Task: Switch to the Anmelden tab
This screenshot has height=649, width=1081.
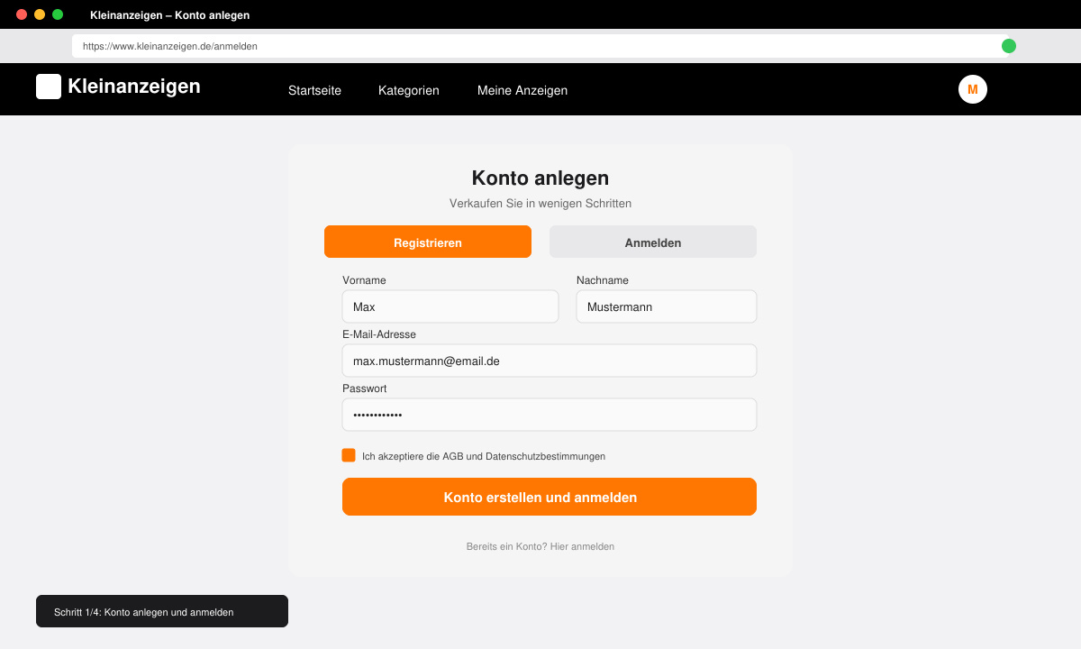Action: (653, 242)
